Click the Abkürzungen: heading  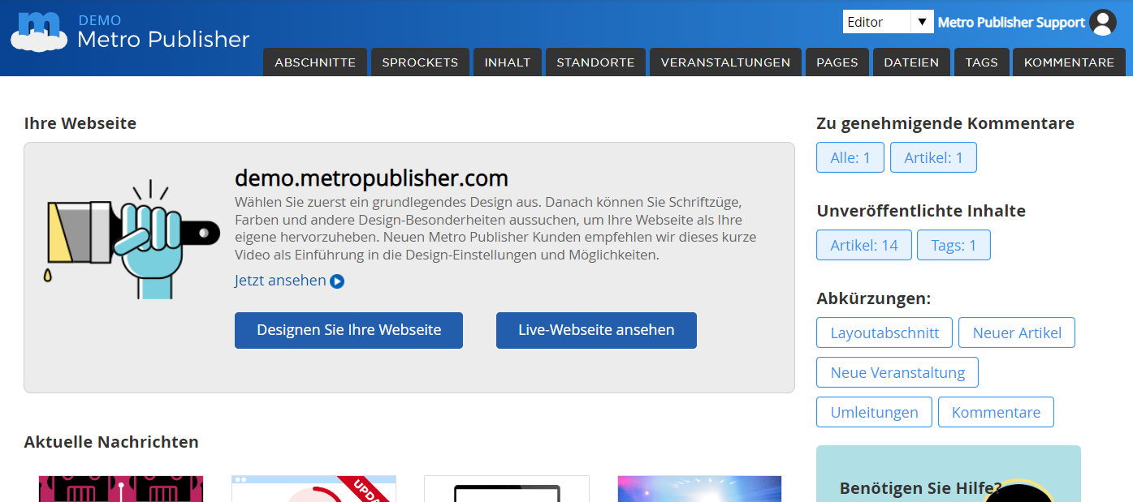click(874, 298)
